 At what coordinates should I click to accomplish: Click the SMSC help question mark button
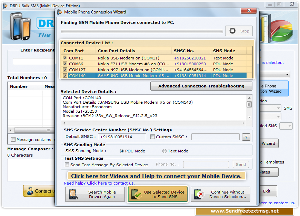pyautogui.click(x=246, y=137)
